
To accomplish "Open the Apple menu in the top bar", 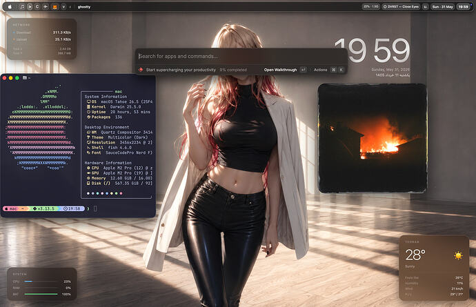I will [10, 7].
